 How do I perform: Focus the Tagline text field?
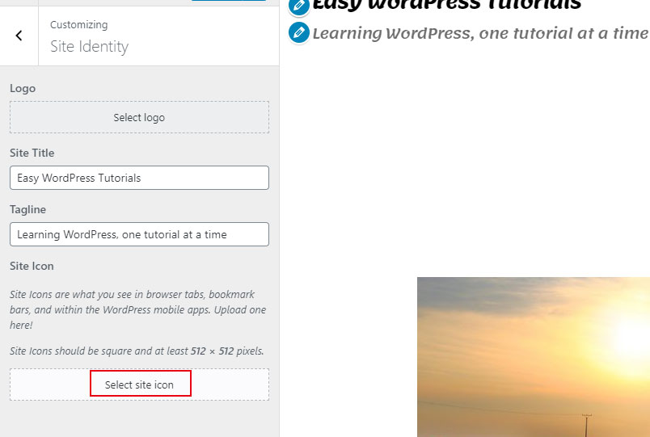tap(139, 234)
